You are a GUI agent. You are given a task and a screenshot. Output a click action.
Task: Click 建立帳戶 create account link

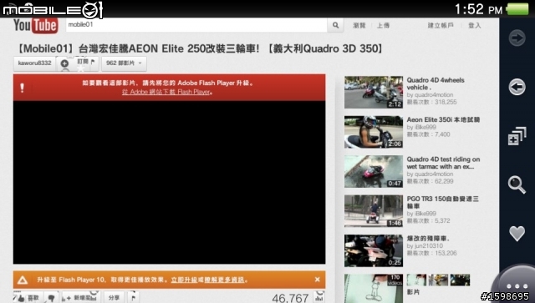(441, 26)
